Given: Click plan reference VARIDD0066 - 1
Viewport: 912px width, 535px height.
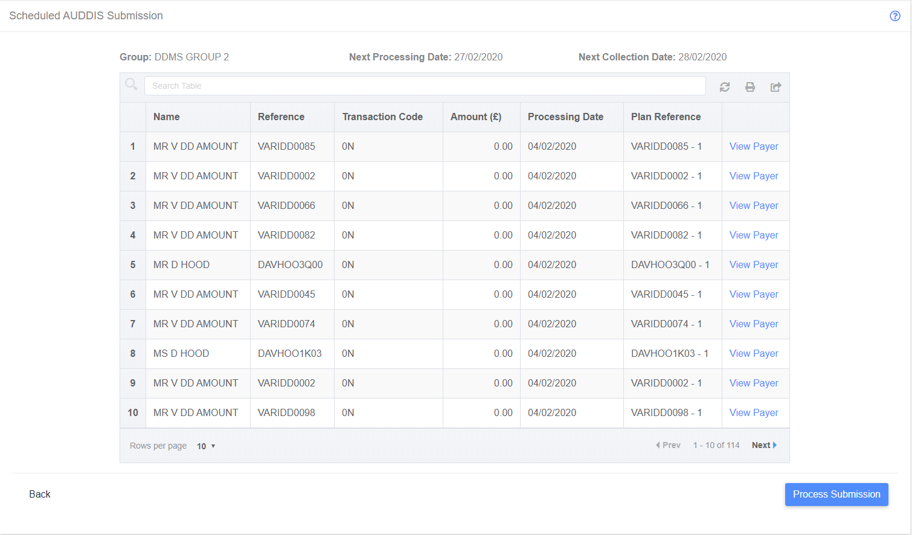Looking at the screenshot, I should tap(666, 206).
